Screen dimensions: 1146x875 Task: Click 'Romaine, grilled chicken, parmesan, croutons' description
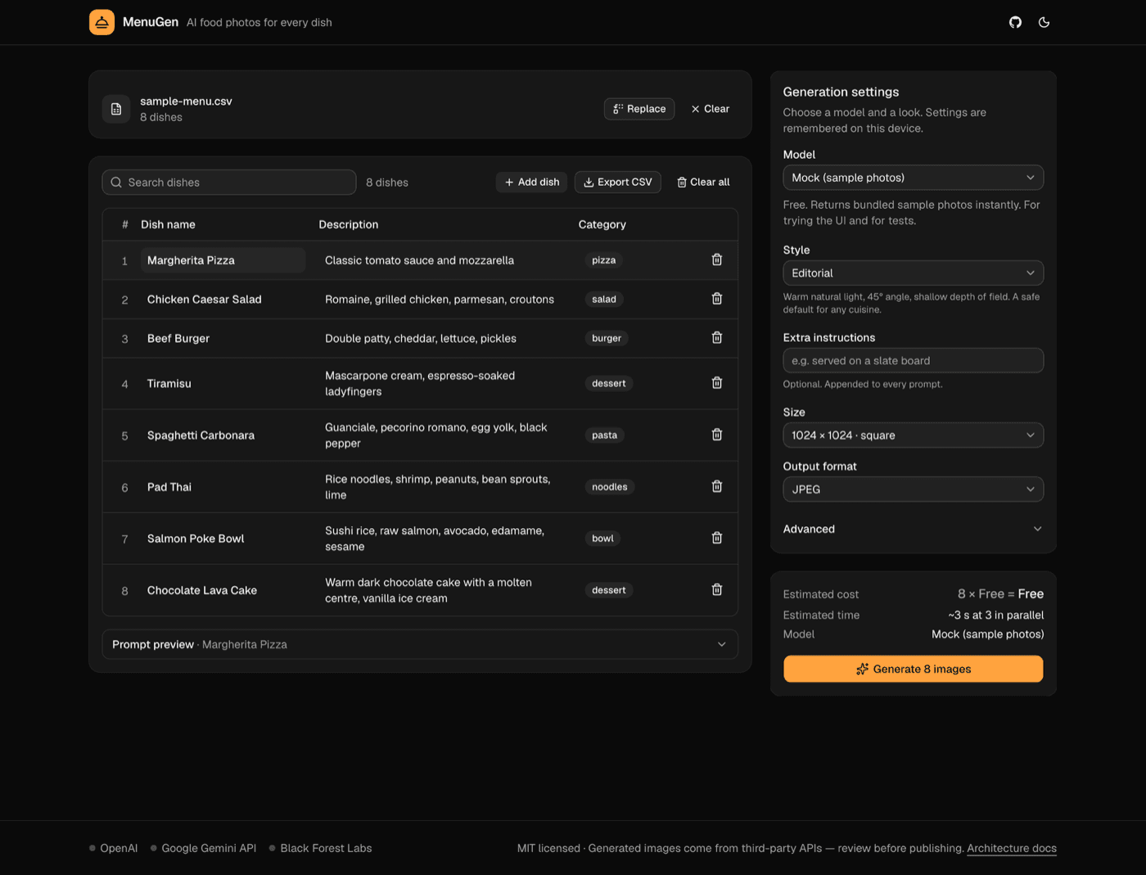coord(440,300)
